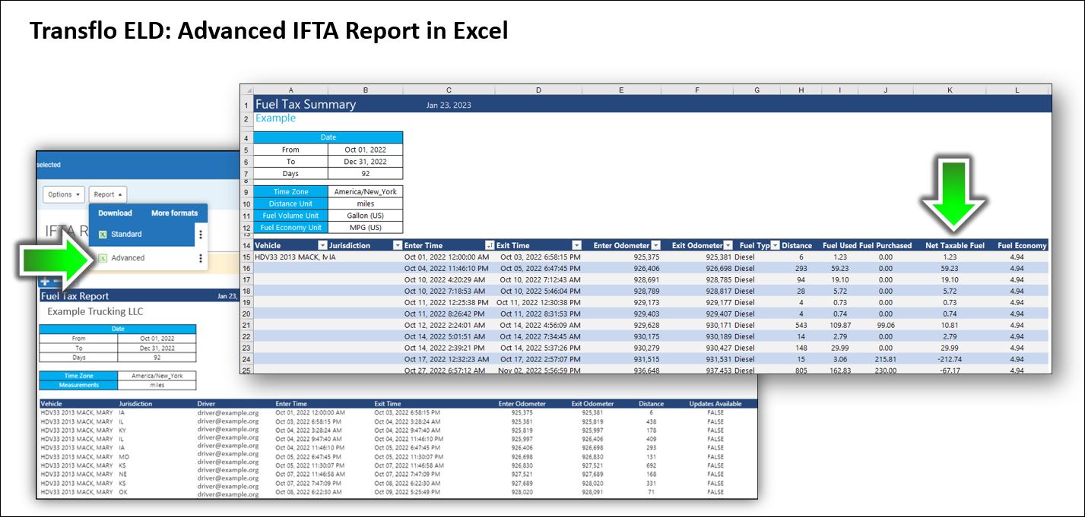This screenshot has height=517, width=1085.
Task: Select the 'HDV33 2013 MACK' cell in row 15
Action: 291,257
